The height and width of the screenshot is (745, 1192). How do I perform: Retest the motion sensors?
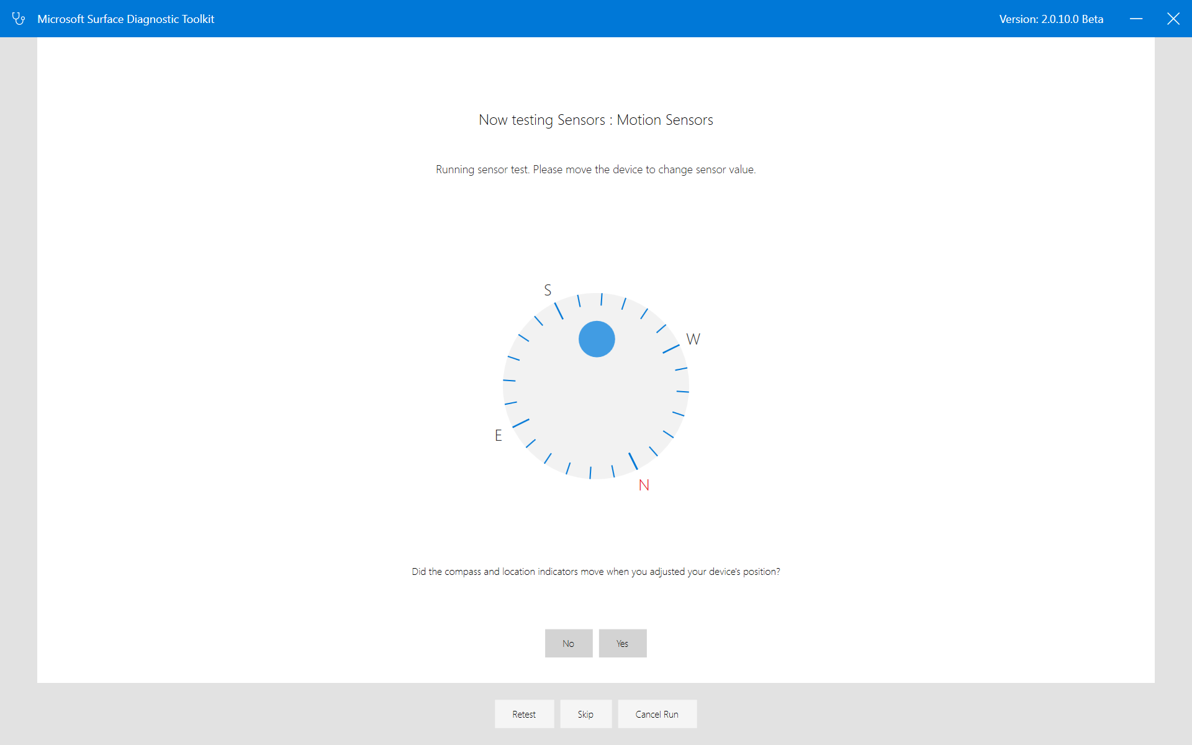point(524,714)
